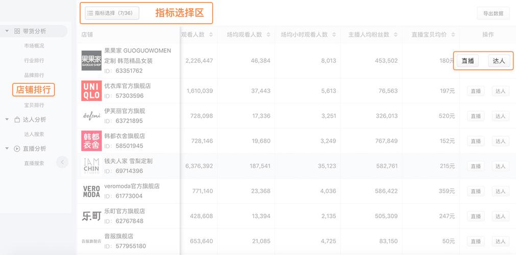516x255 pixels.
Task: Select the 187,541 average viewers value
Action: [260, 166]
